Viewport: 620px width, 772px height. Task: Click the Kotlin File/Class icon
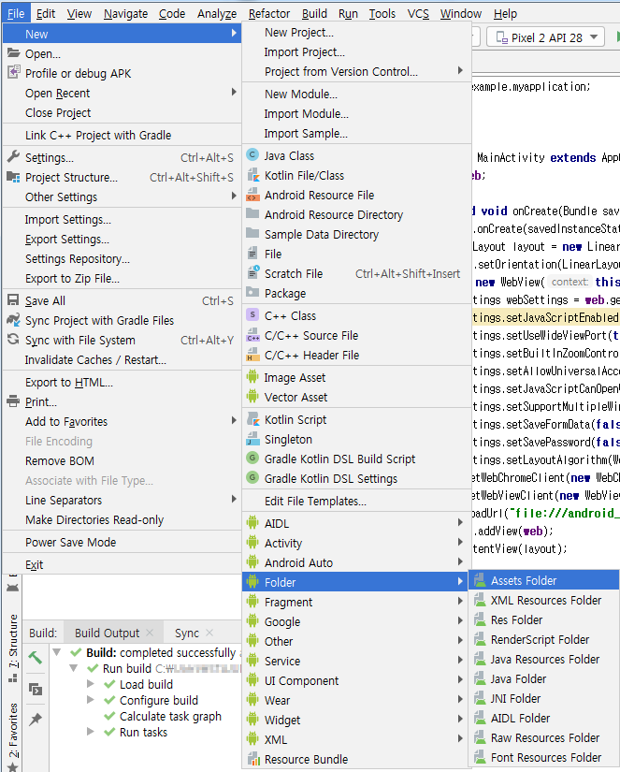point(252,175)
